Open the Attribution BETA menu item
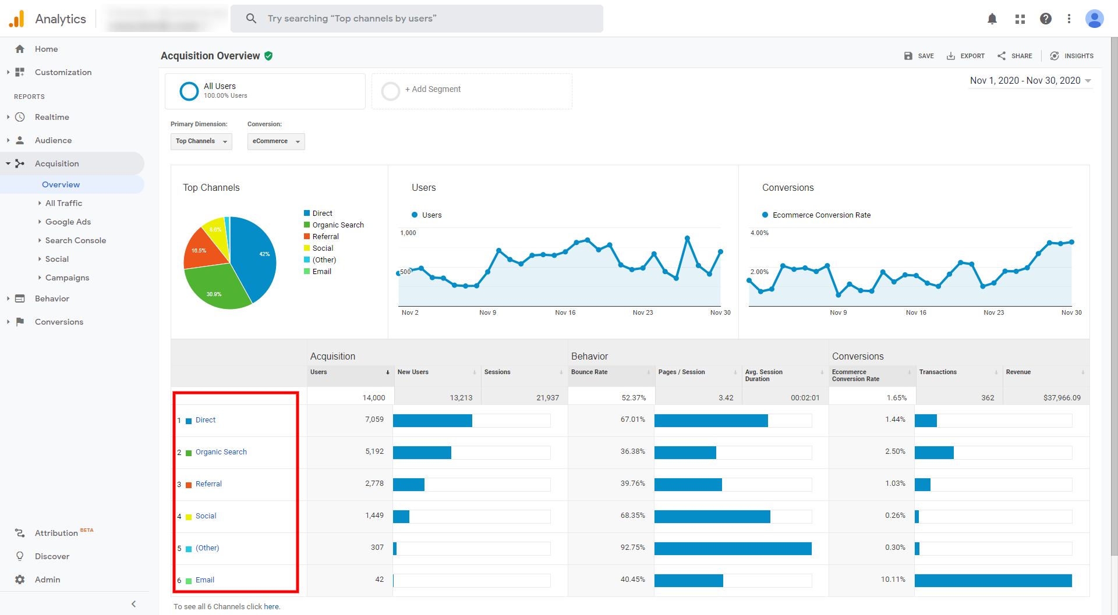1118x615 pixels. coord(64,533)
